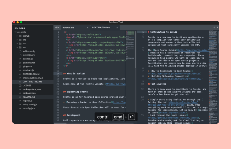Expand the src folder
This screenshot has width=231, height=149.
(x=17, y=44)
